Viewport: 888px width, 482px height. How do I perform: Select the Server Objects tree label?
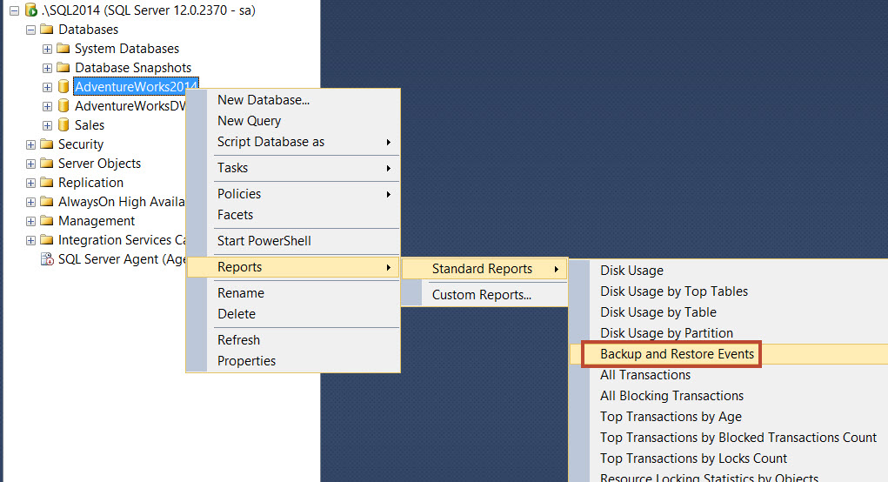pos(99,164)
